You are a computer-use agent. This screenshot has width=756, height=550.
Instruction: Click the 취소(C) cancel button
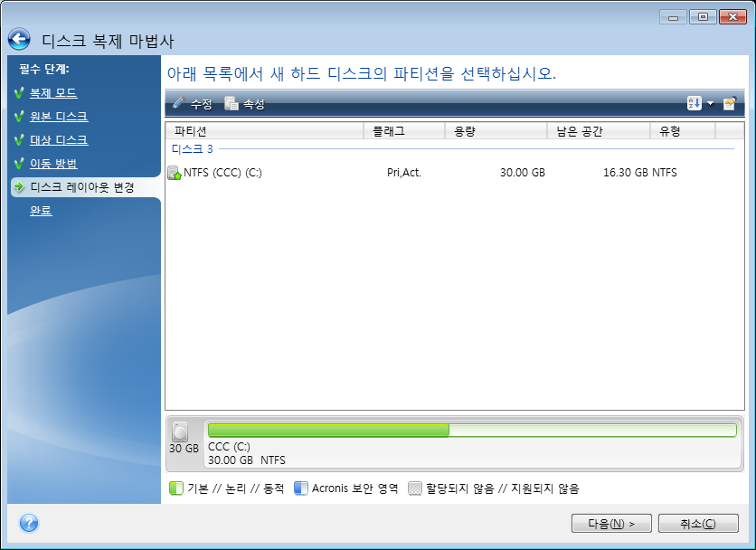coord(697,523)
